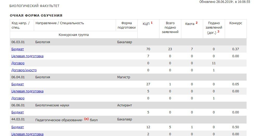
Task: Open Бюджет link under 06.04.01 Биология Магистр
Action: point(18,84)
